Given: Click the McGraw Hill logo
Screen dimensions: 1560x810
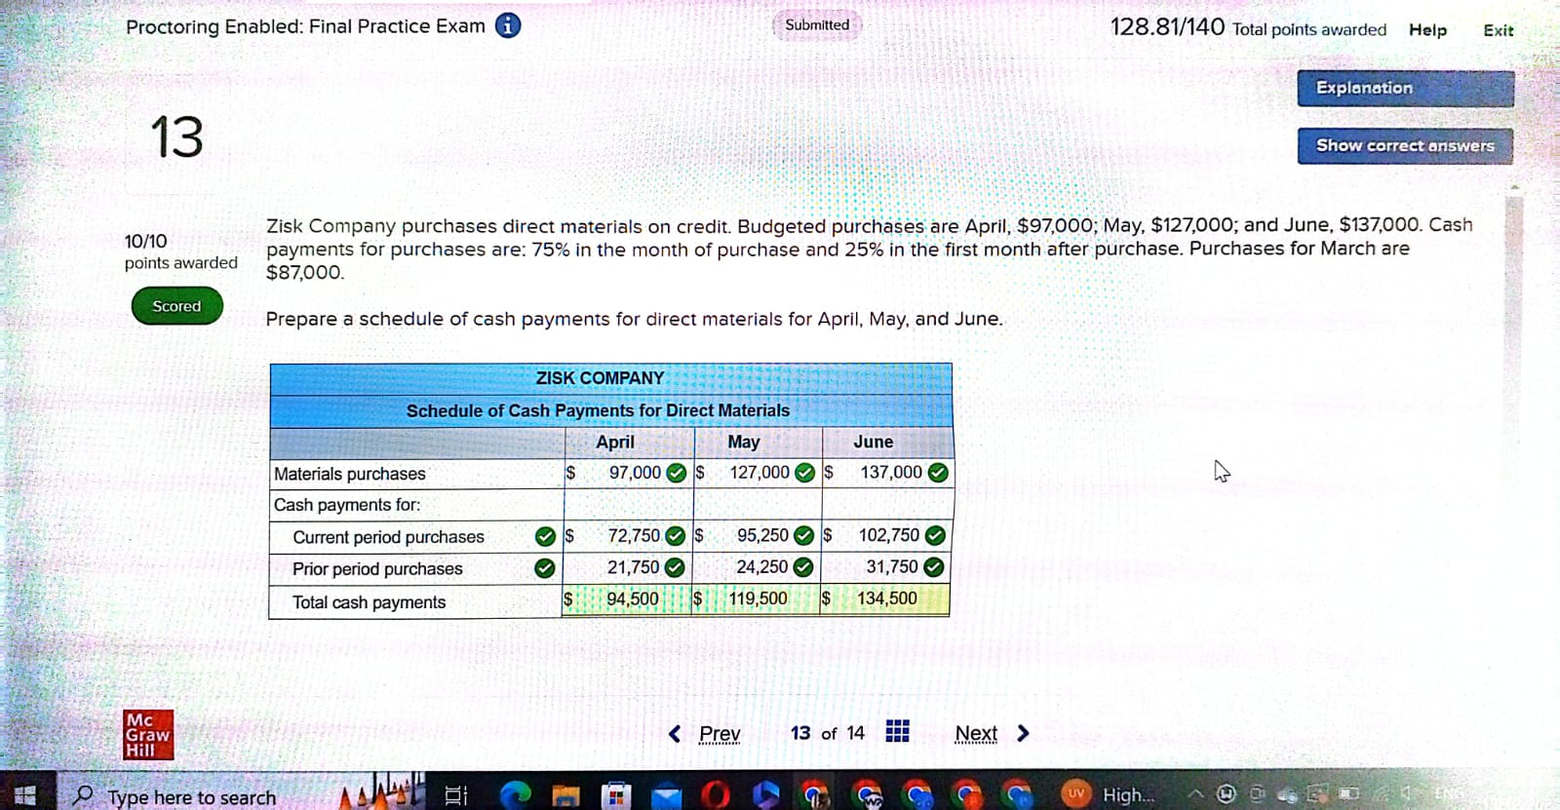Looking at the screenshot, I should 148,735.
